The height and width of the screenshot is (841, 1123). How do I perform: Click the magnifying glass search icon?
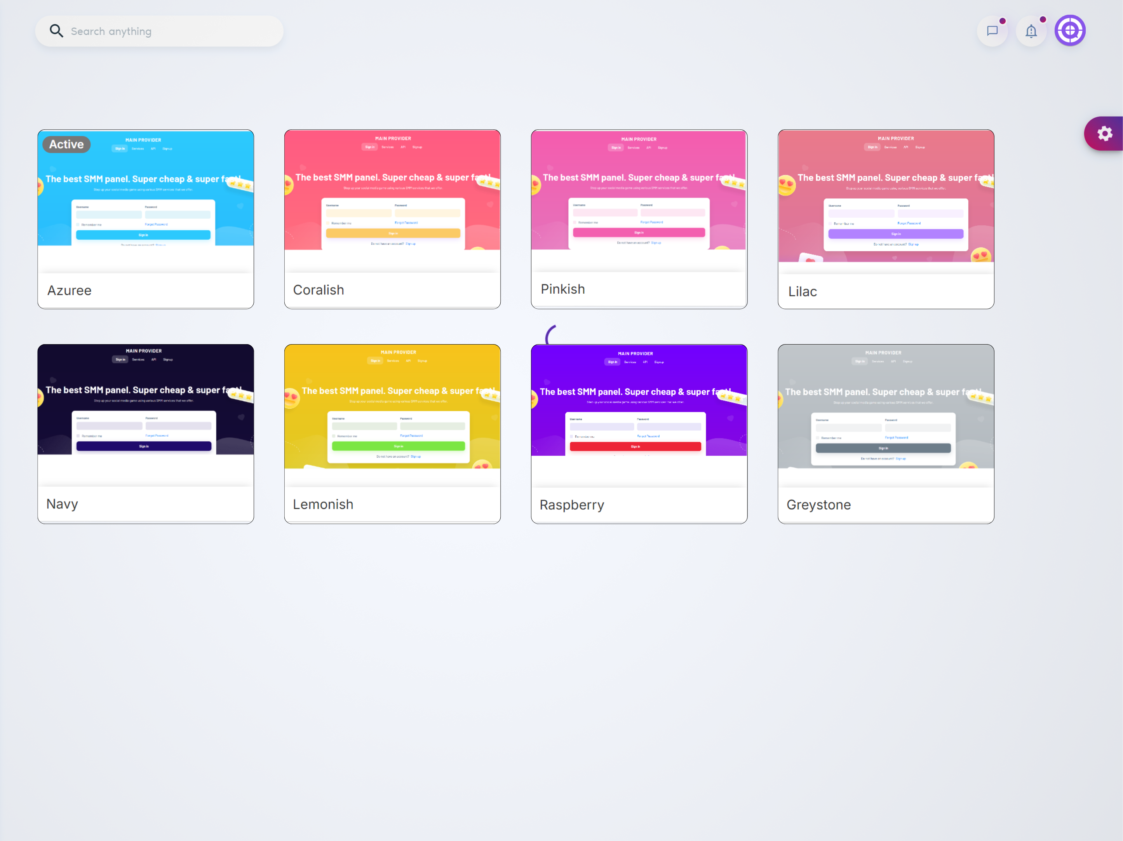coord(56,31)
